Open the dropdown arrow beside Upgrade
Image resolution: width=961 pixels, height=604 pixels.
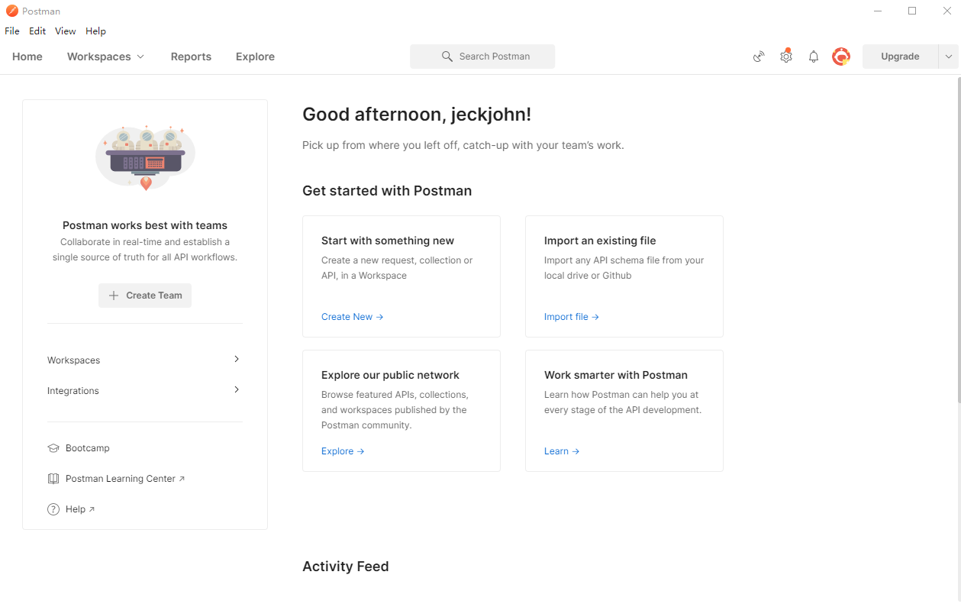click(949, 57)
